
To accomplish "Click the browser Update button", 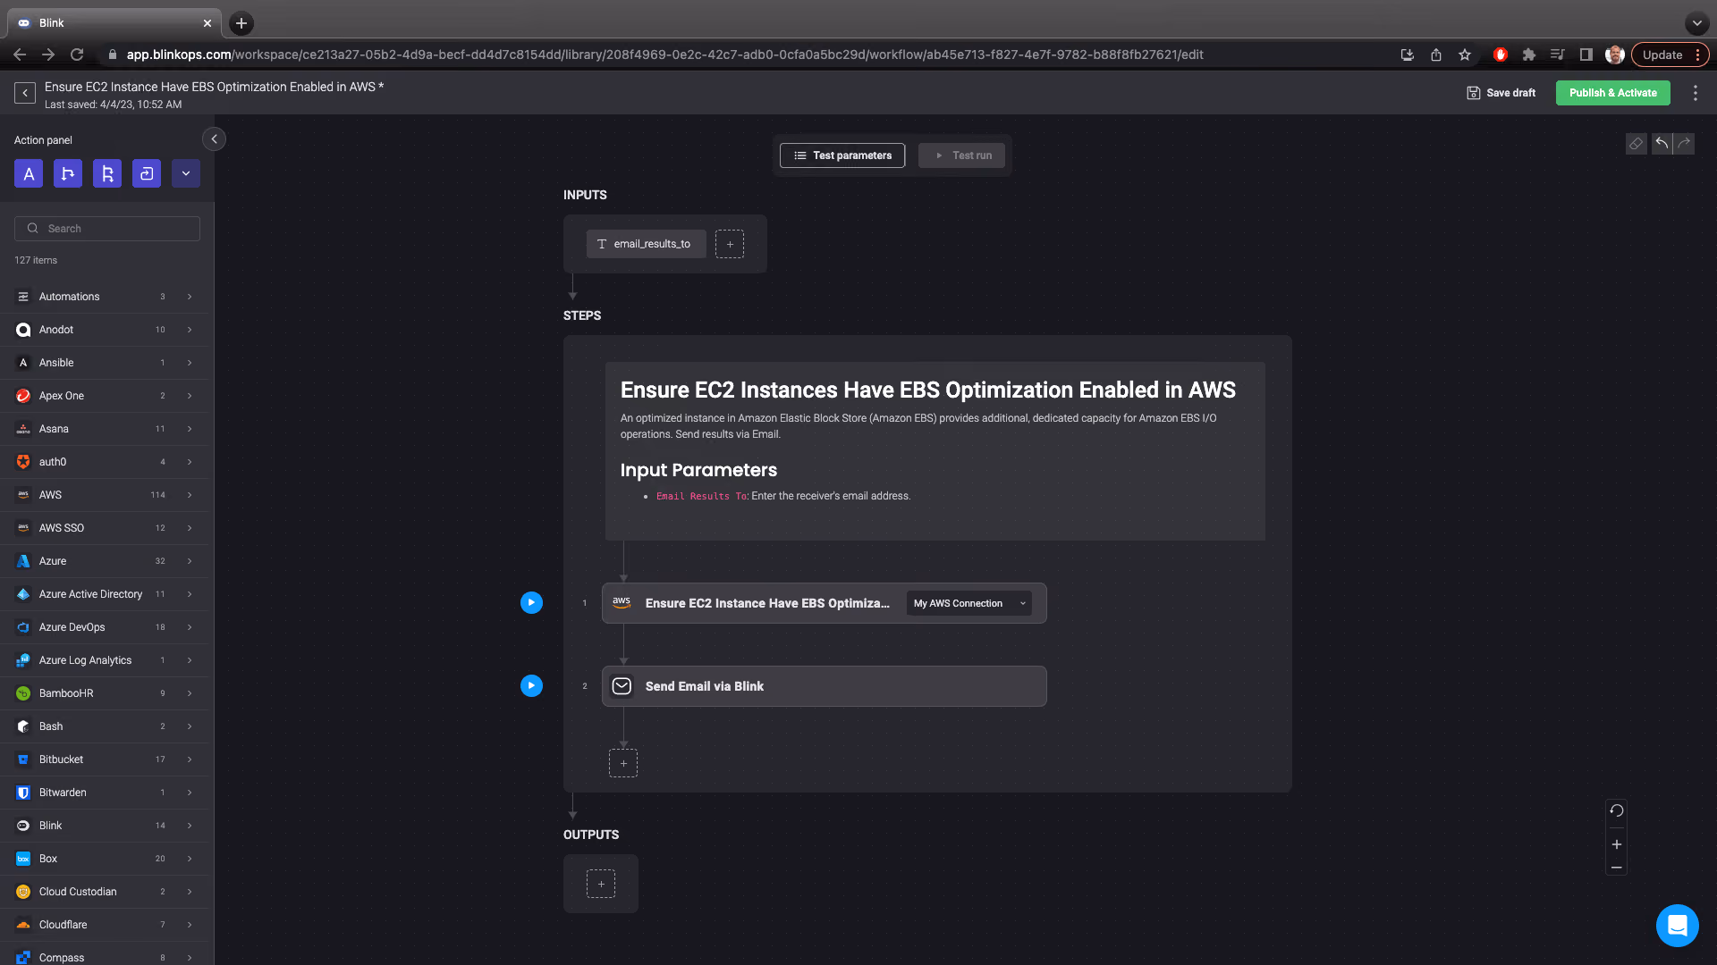I will 1669,55.
